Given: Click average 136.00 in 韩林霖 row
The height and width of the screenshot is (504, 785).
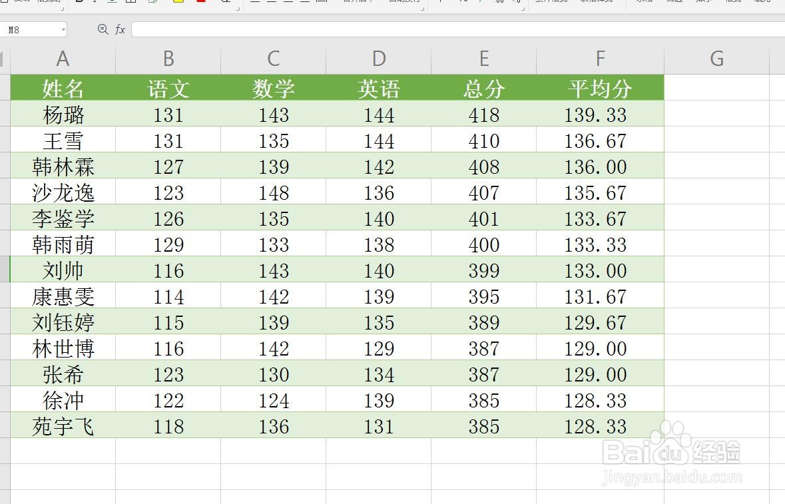Looking at the screenshot, I should point(601,166).
